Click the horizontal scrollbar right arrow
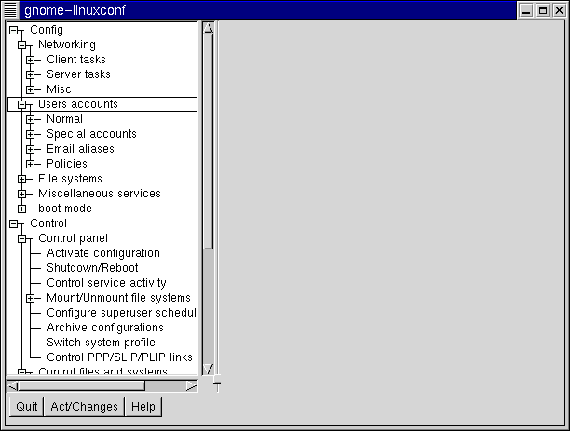570x431 pixels. tap(191, 384)
